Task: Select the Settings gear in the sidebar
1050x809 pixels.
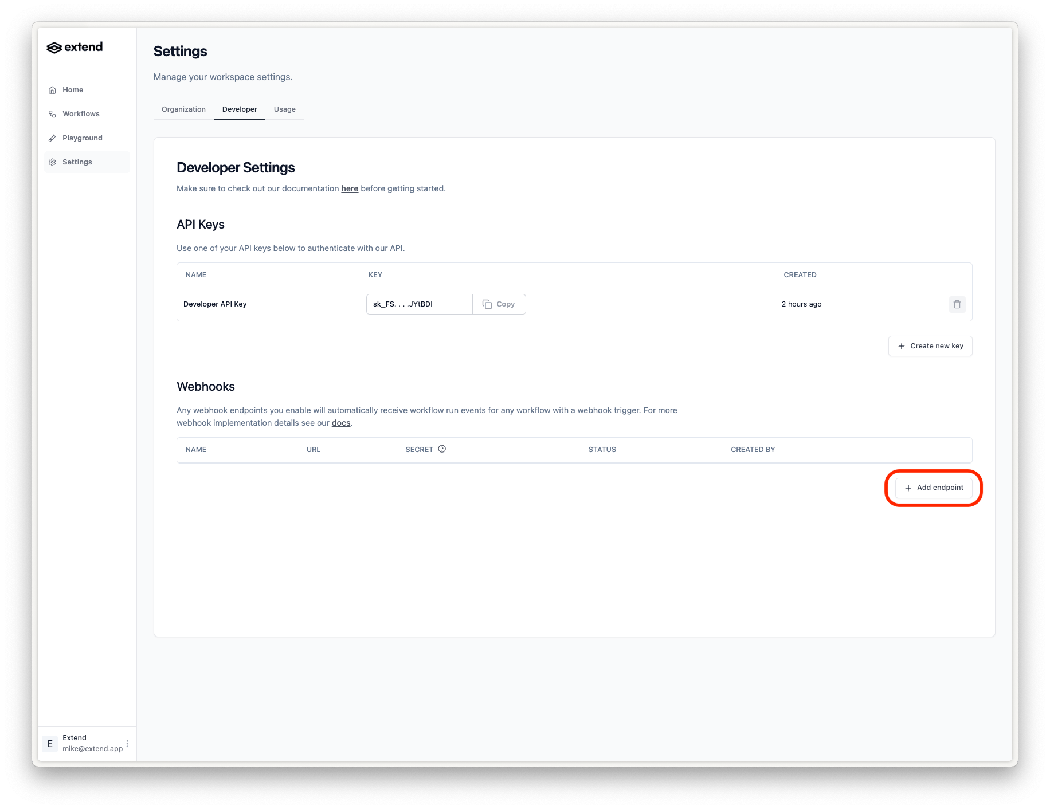Action: click(x=52, y=162)
